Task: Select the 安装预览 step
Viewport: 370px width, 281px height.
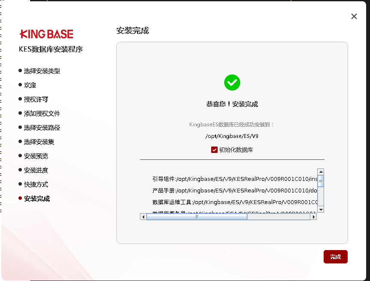Action: (36, 156)
